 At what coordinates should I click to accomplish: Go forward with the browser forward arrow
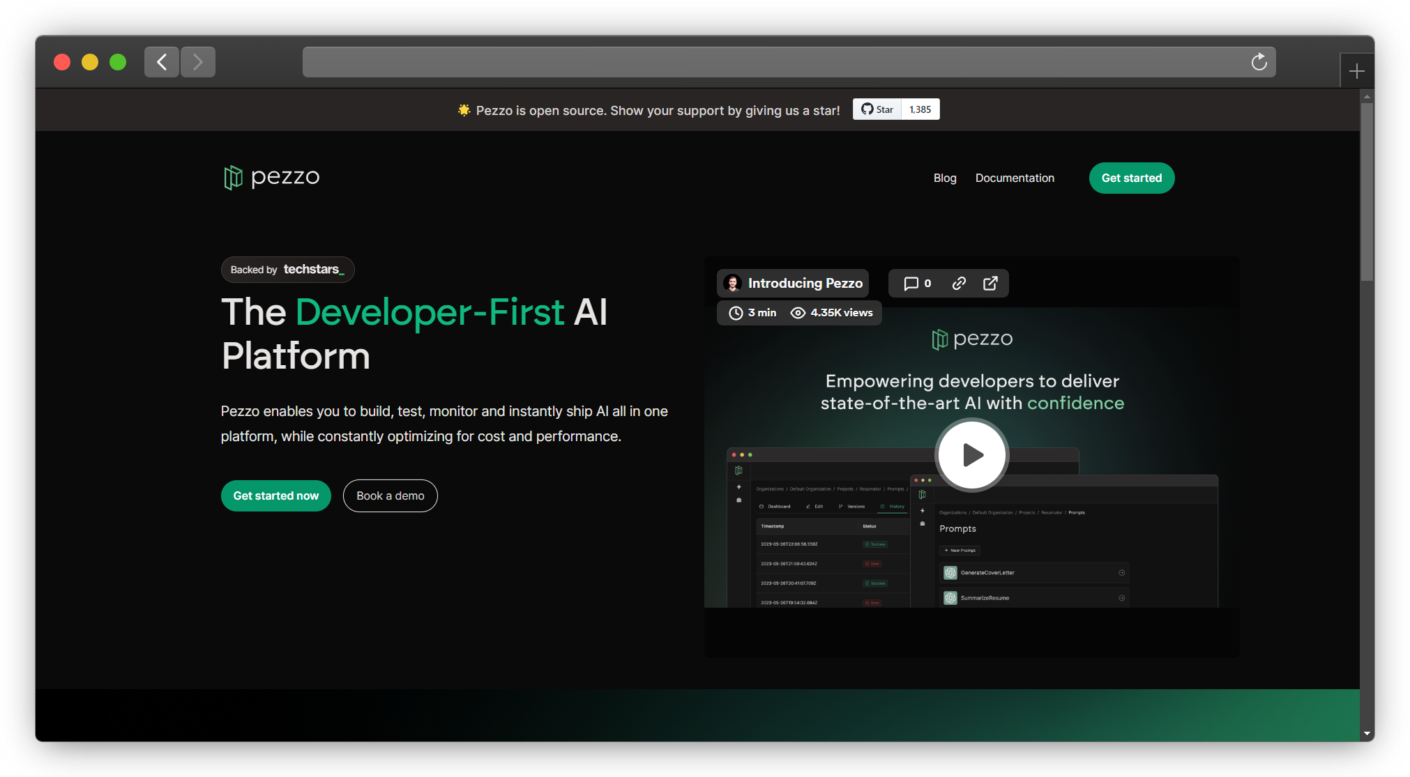point(198,62)
